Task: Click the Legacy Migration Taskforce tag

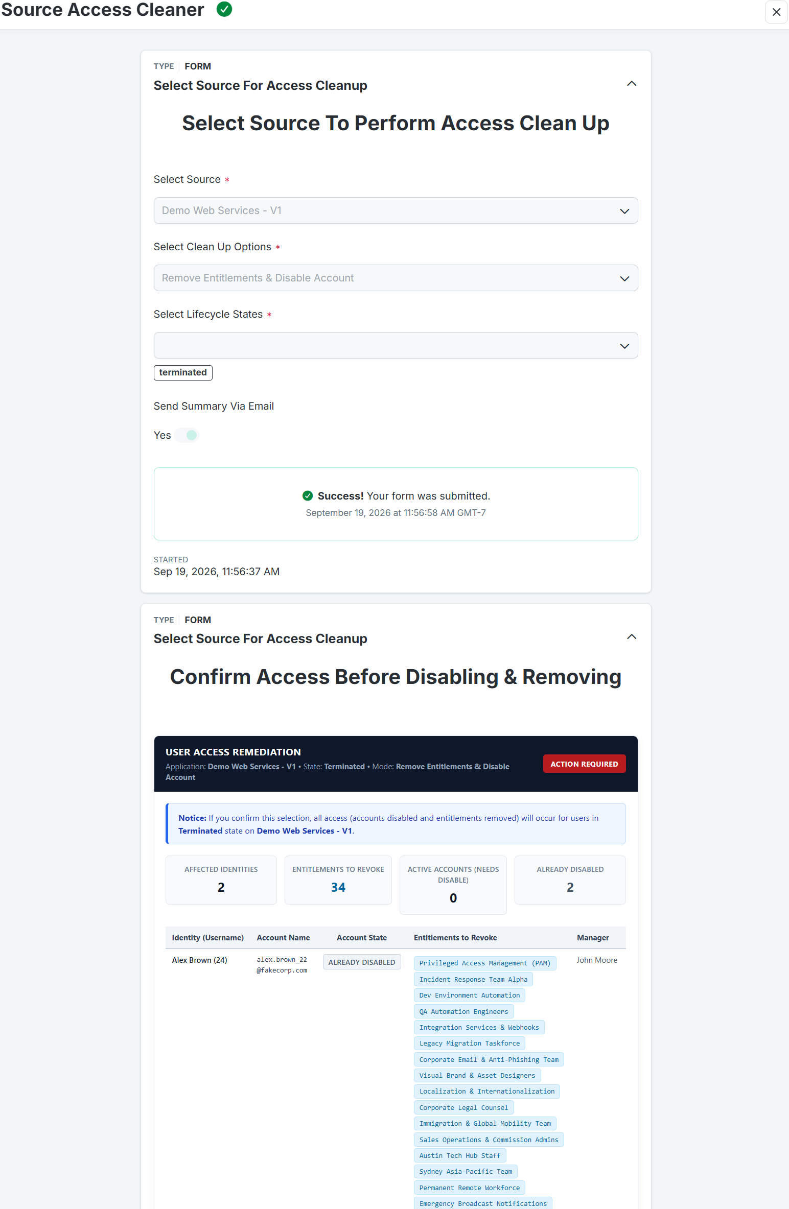Action: click(470, 1043)
